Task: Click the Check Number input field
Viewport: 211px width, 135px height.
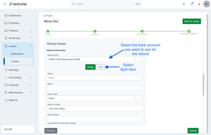Action: tap(95, 119)
